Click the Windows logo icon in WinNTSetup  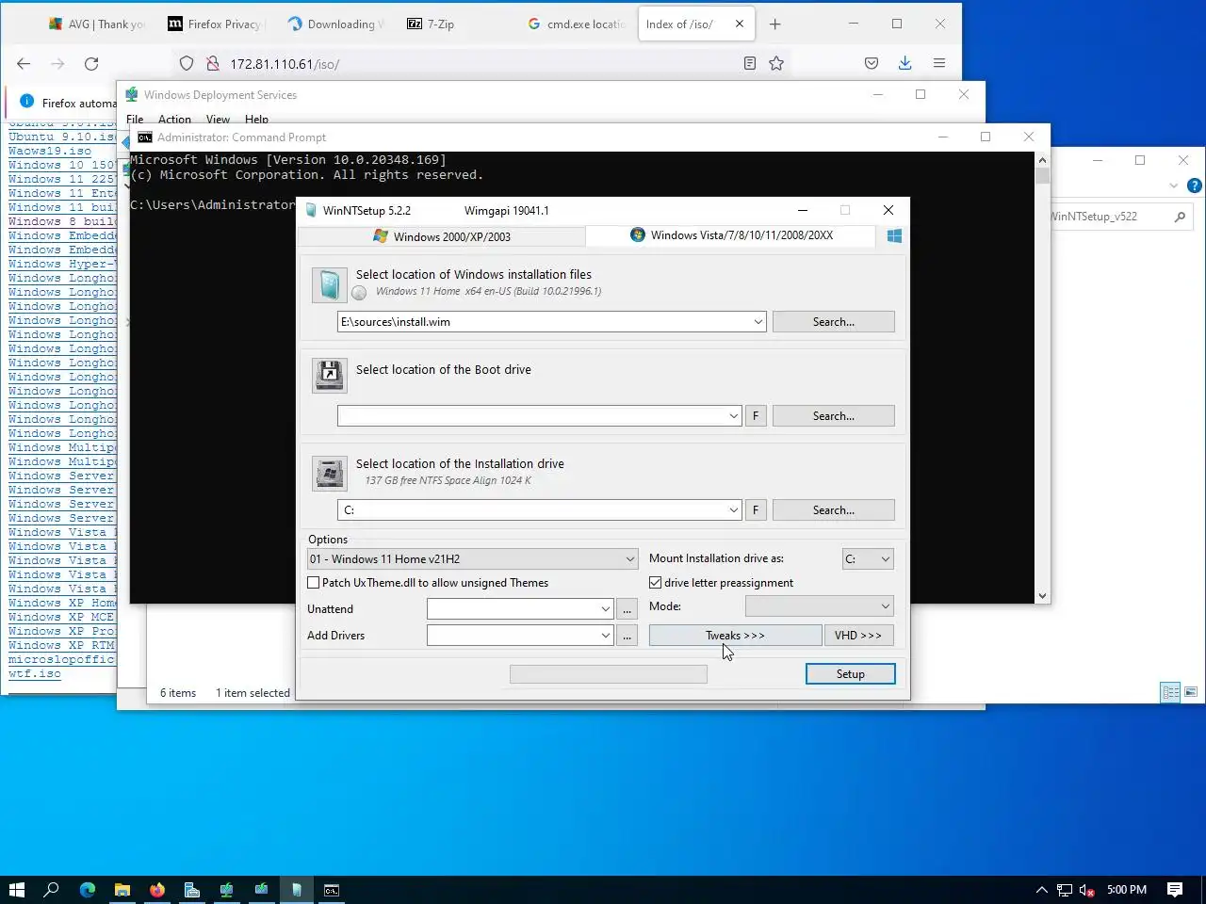pos(894,235)
